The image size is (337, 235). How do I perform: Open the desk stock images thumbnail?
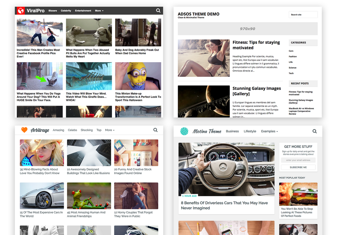pos(136,153)
